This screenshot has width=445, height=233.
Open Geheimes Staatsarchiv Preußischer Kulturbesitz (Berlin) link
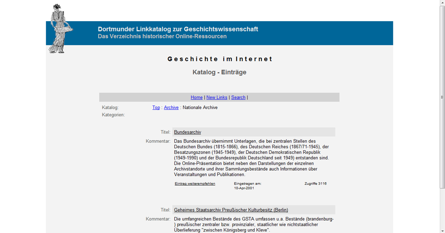(231, 210)
